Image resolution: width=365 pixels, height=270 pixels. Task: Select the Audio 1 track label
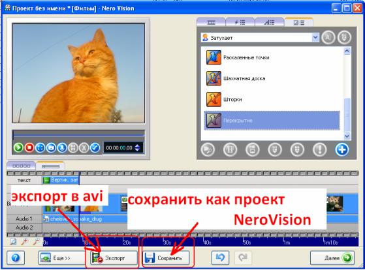[x=24, y=219]
